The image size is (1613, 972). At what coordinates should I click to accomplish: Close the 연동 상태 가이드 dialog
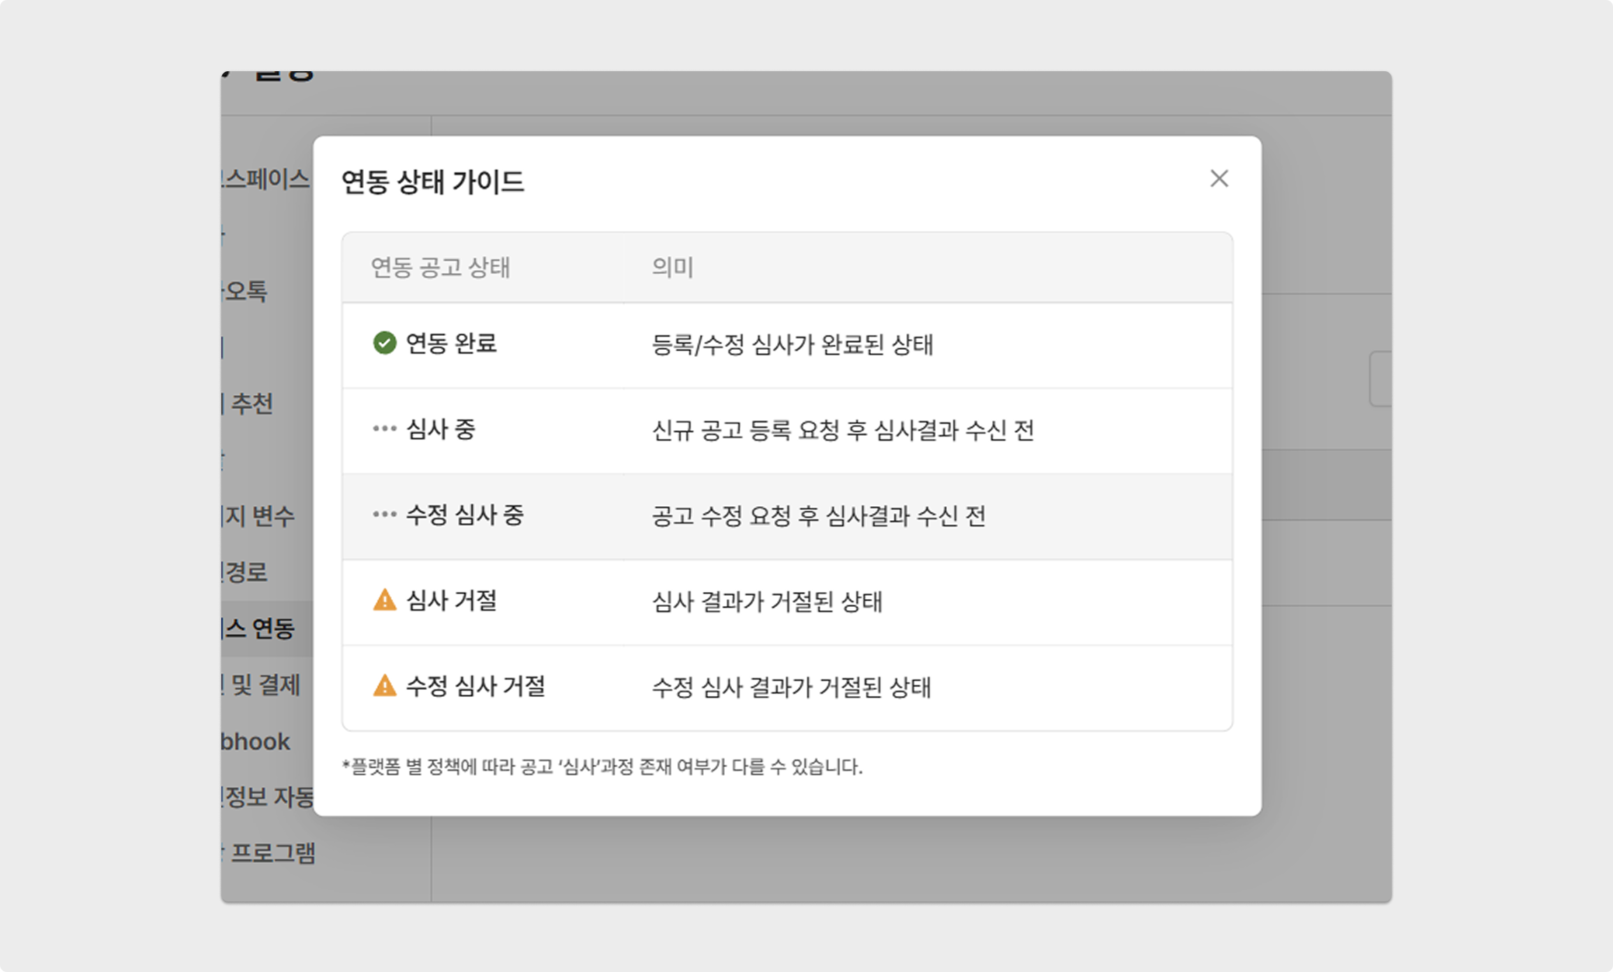1218,179
